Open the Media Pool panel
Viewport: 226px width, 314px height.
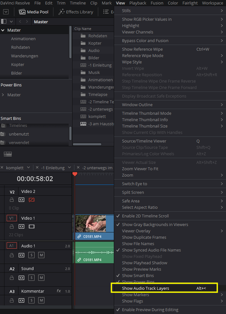34,12
